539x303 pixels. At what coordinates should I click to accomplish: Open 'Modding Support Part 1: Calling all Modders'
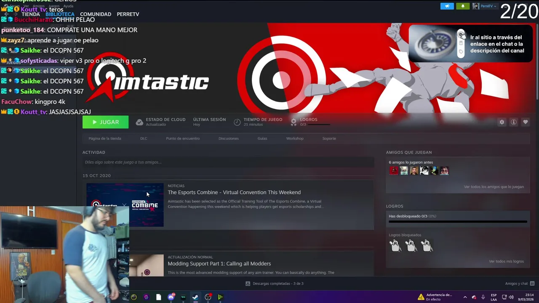pos(219,263)
